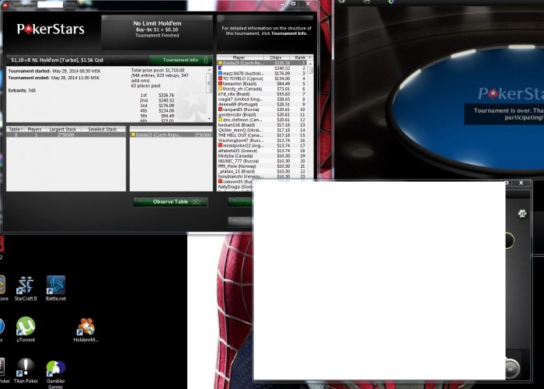
Task: Open the Titan Poker desktop shortcut
Action: 26,370
